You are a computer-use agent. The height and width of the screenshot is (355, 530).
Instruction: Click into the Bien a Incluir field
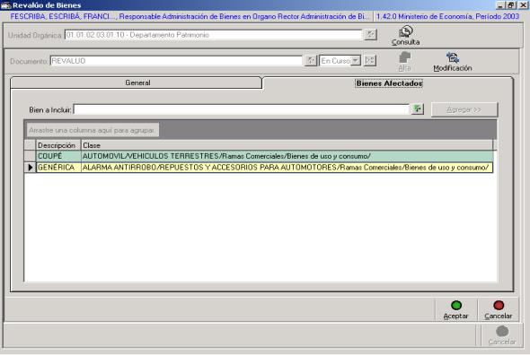[x=242, y=109]
